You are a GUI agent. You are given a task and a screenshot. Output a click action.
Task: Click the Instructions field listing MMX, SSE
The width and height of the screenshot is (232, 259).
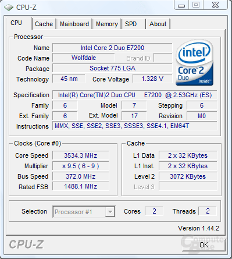(x=135, y=126)
